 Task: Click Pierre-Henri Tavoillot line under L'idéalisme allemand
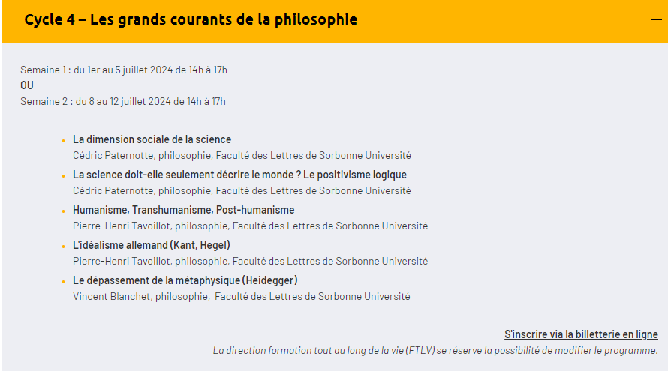[250, 261]
